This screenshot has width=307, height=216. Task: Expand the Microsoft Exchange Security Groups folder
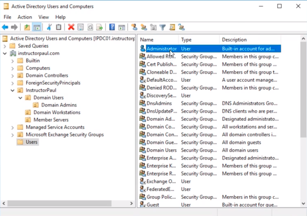(x=12, y=135)
